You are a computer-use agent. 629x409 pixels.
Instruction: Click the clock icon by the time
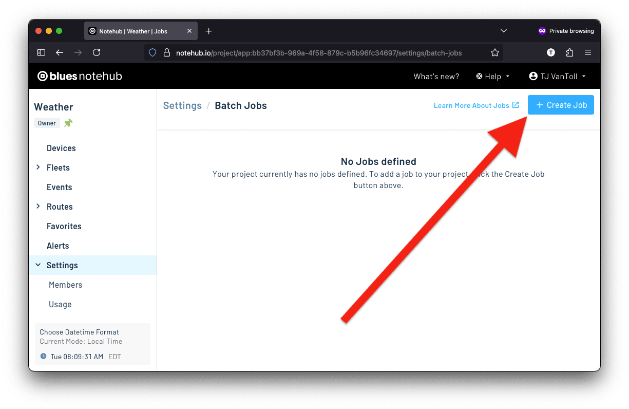tap(43, 356)
